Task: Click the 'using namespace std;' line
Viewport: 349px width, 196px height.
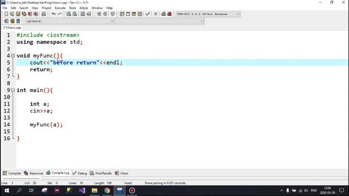Action: click(x=50, y=42)
